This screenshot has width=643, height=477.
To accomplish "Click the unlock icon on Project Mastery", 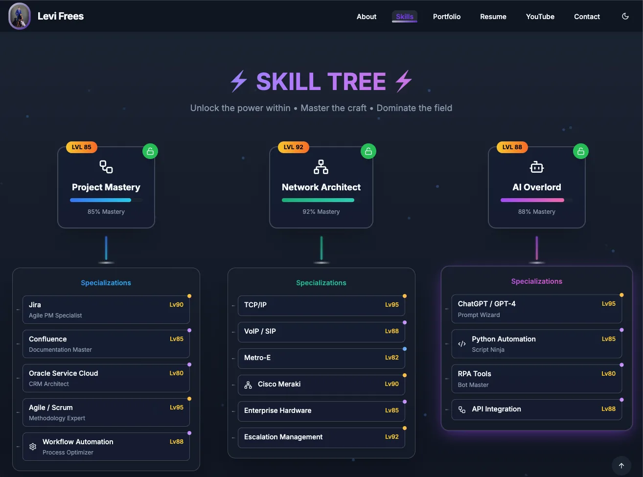I will coord(150,151).
